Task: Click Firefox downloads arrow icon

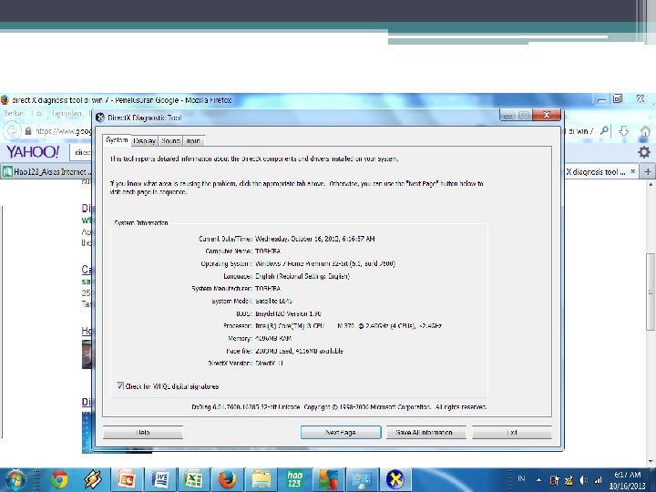Action: coord(624,131)
